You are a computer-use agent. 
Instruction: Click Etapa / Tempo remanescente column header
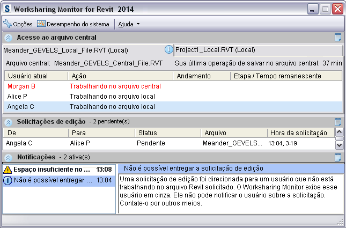coord(286,76)
